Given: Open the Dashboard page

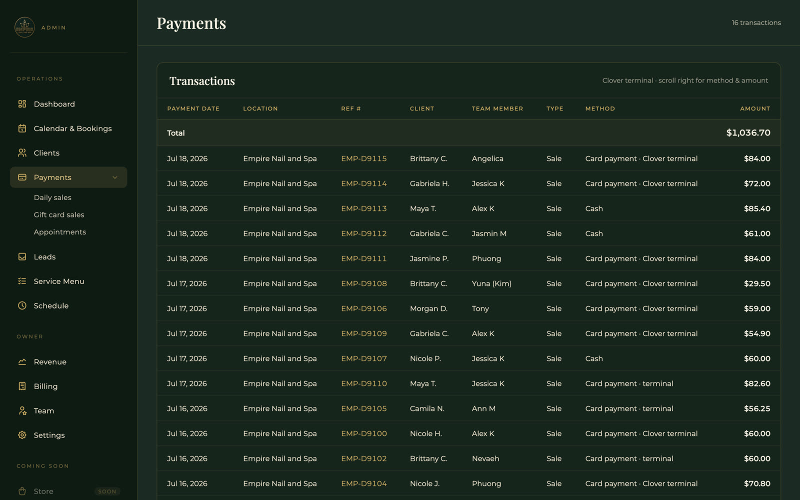Looking at the screenshot, I should (68, 104).
